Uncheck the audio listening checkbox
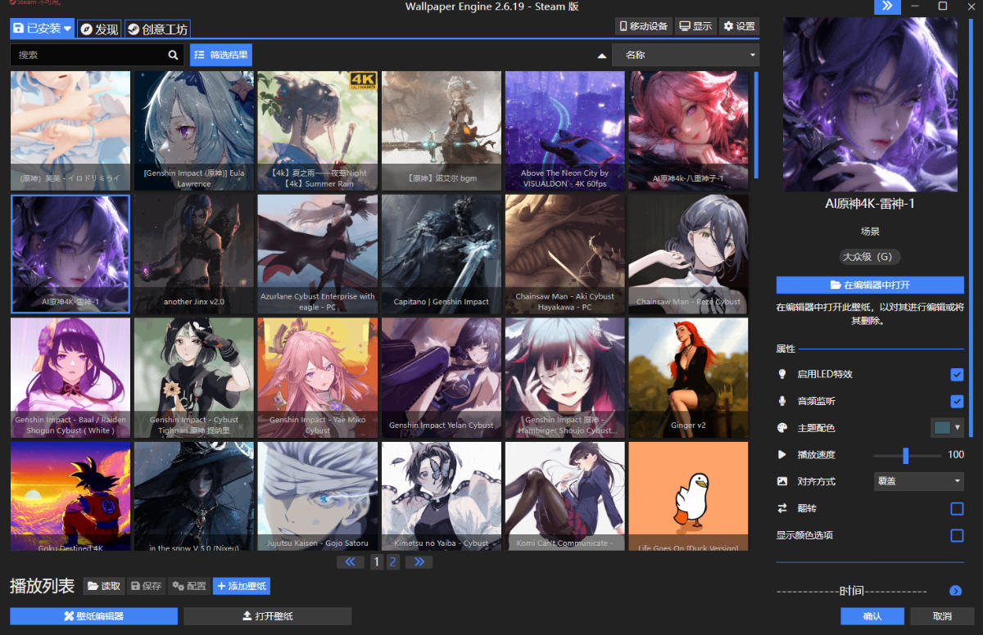This screenshot has width=983, height=635. coord(956,401)
